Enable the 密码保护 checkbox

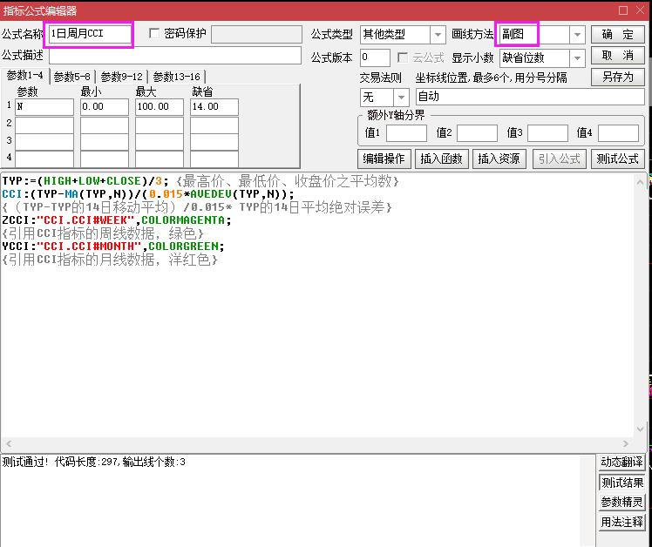155,34
